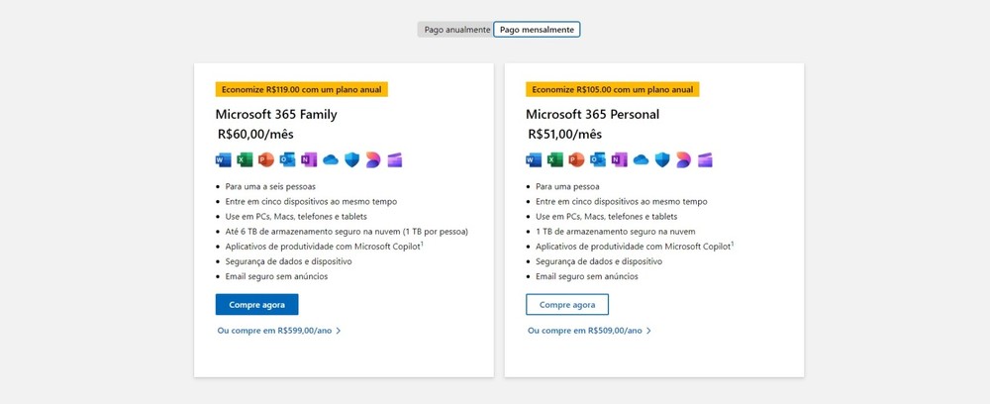The height and width of the screenshot is (404, 990).
Task: Click the Word icon in Personal plan
Action: click(534, 160)
